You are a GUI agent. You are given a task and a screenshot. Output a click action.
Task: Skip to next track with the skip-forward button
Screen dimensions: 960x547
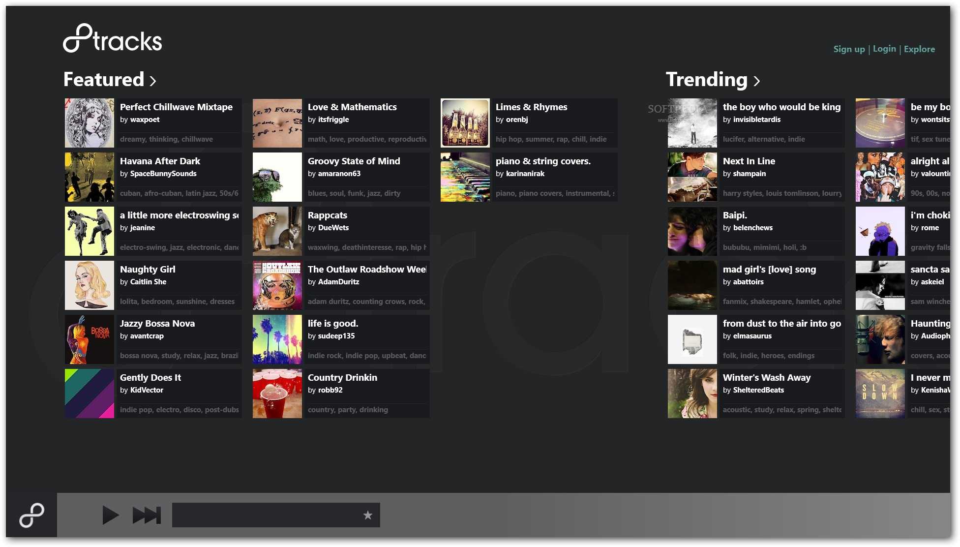click(147, 515)
